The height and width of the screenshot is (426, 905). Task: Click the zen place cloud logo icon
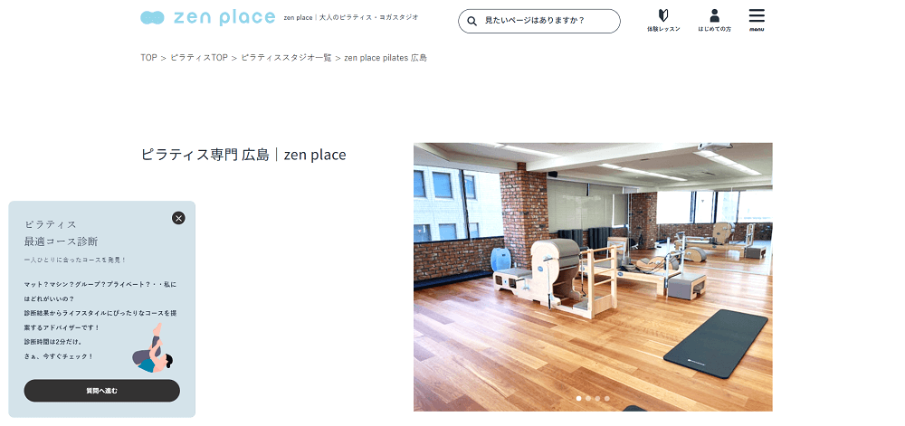[152, 18]
